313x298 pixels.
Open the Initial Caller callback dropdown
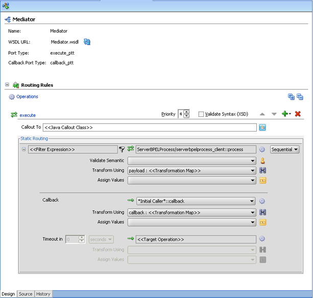point(196,201)
